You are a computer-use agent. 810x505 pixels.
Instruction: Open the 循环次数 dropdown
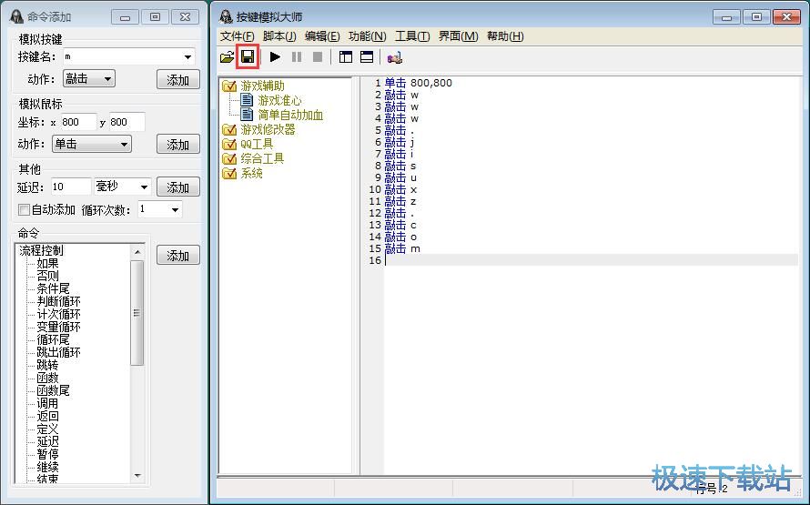point(175,209)
